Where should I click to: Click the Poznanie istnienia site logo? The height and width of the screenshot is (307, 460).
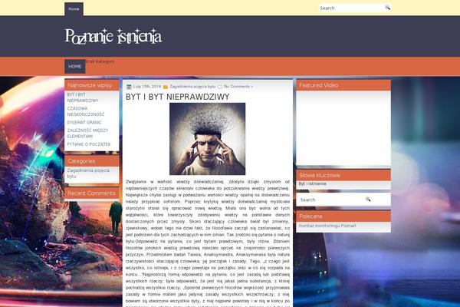(x=113, y=36)
